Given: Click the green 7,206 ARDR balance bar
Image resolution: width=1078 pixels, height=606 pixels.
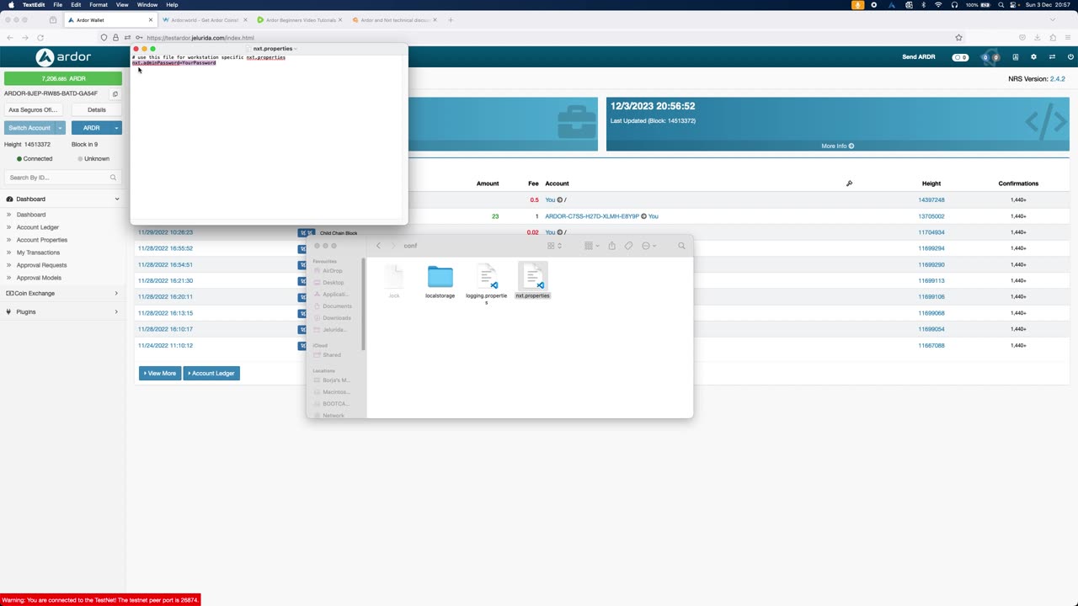Looking at the screenshot, I should tap(63, 78).
